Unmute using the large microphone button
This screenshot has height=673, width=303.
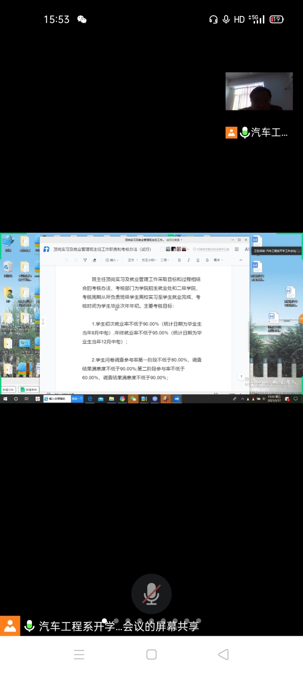(x=151, y=594)
